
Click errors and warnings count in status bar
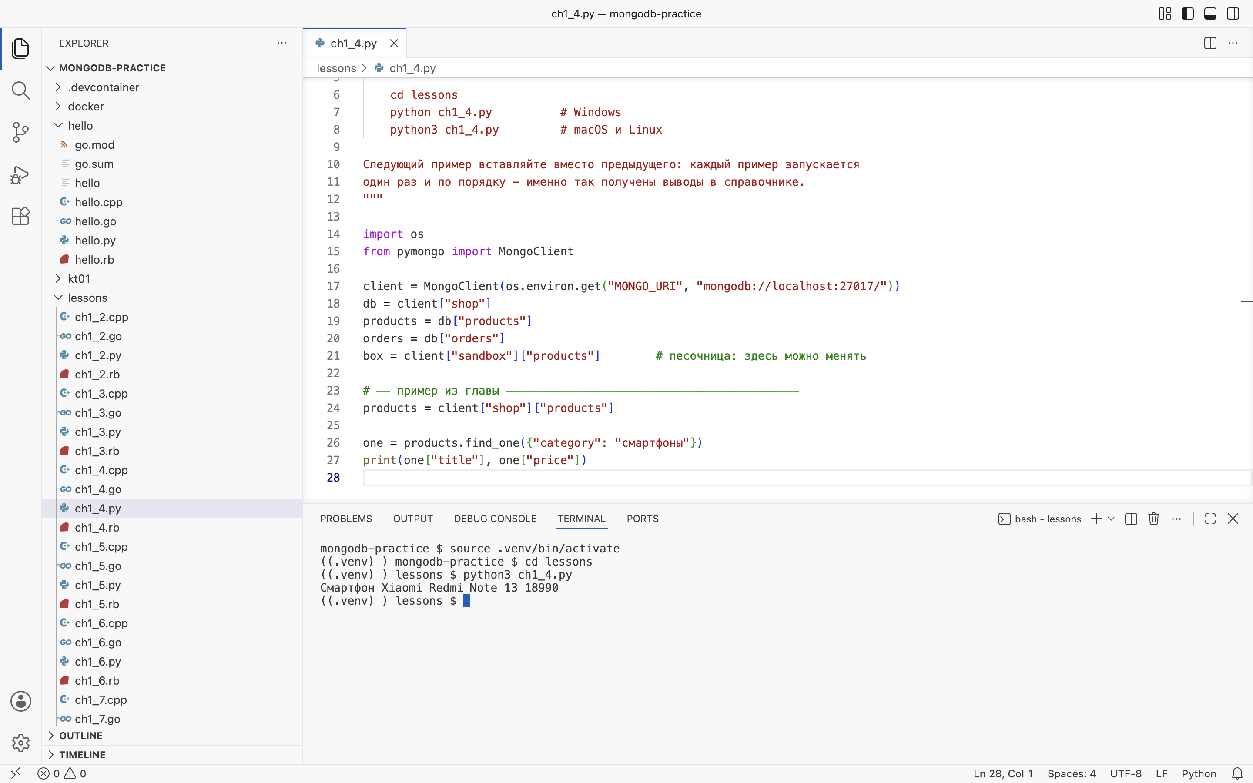coord(62,774)
